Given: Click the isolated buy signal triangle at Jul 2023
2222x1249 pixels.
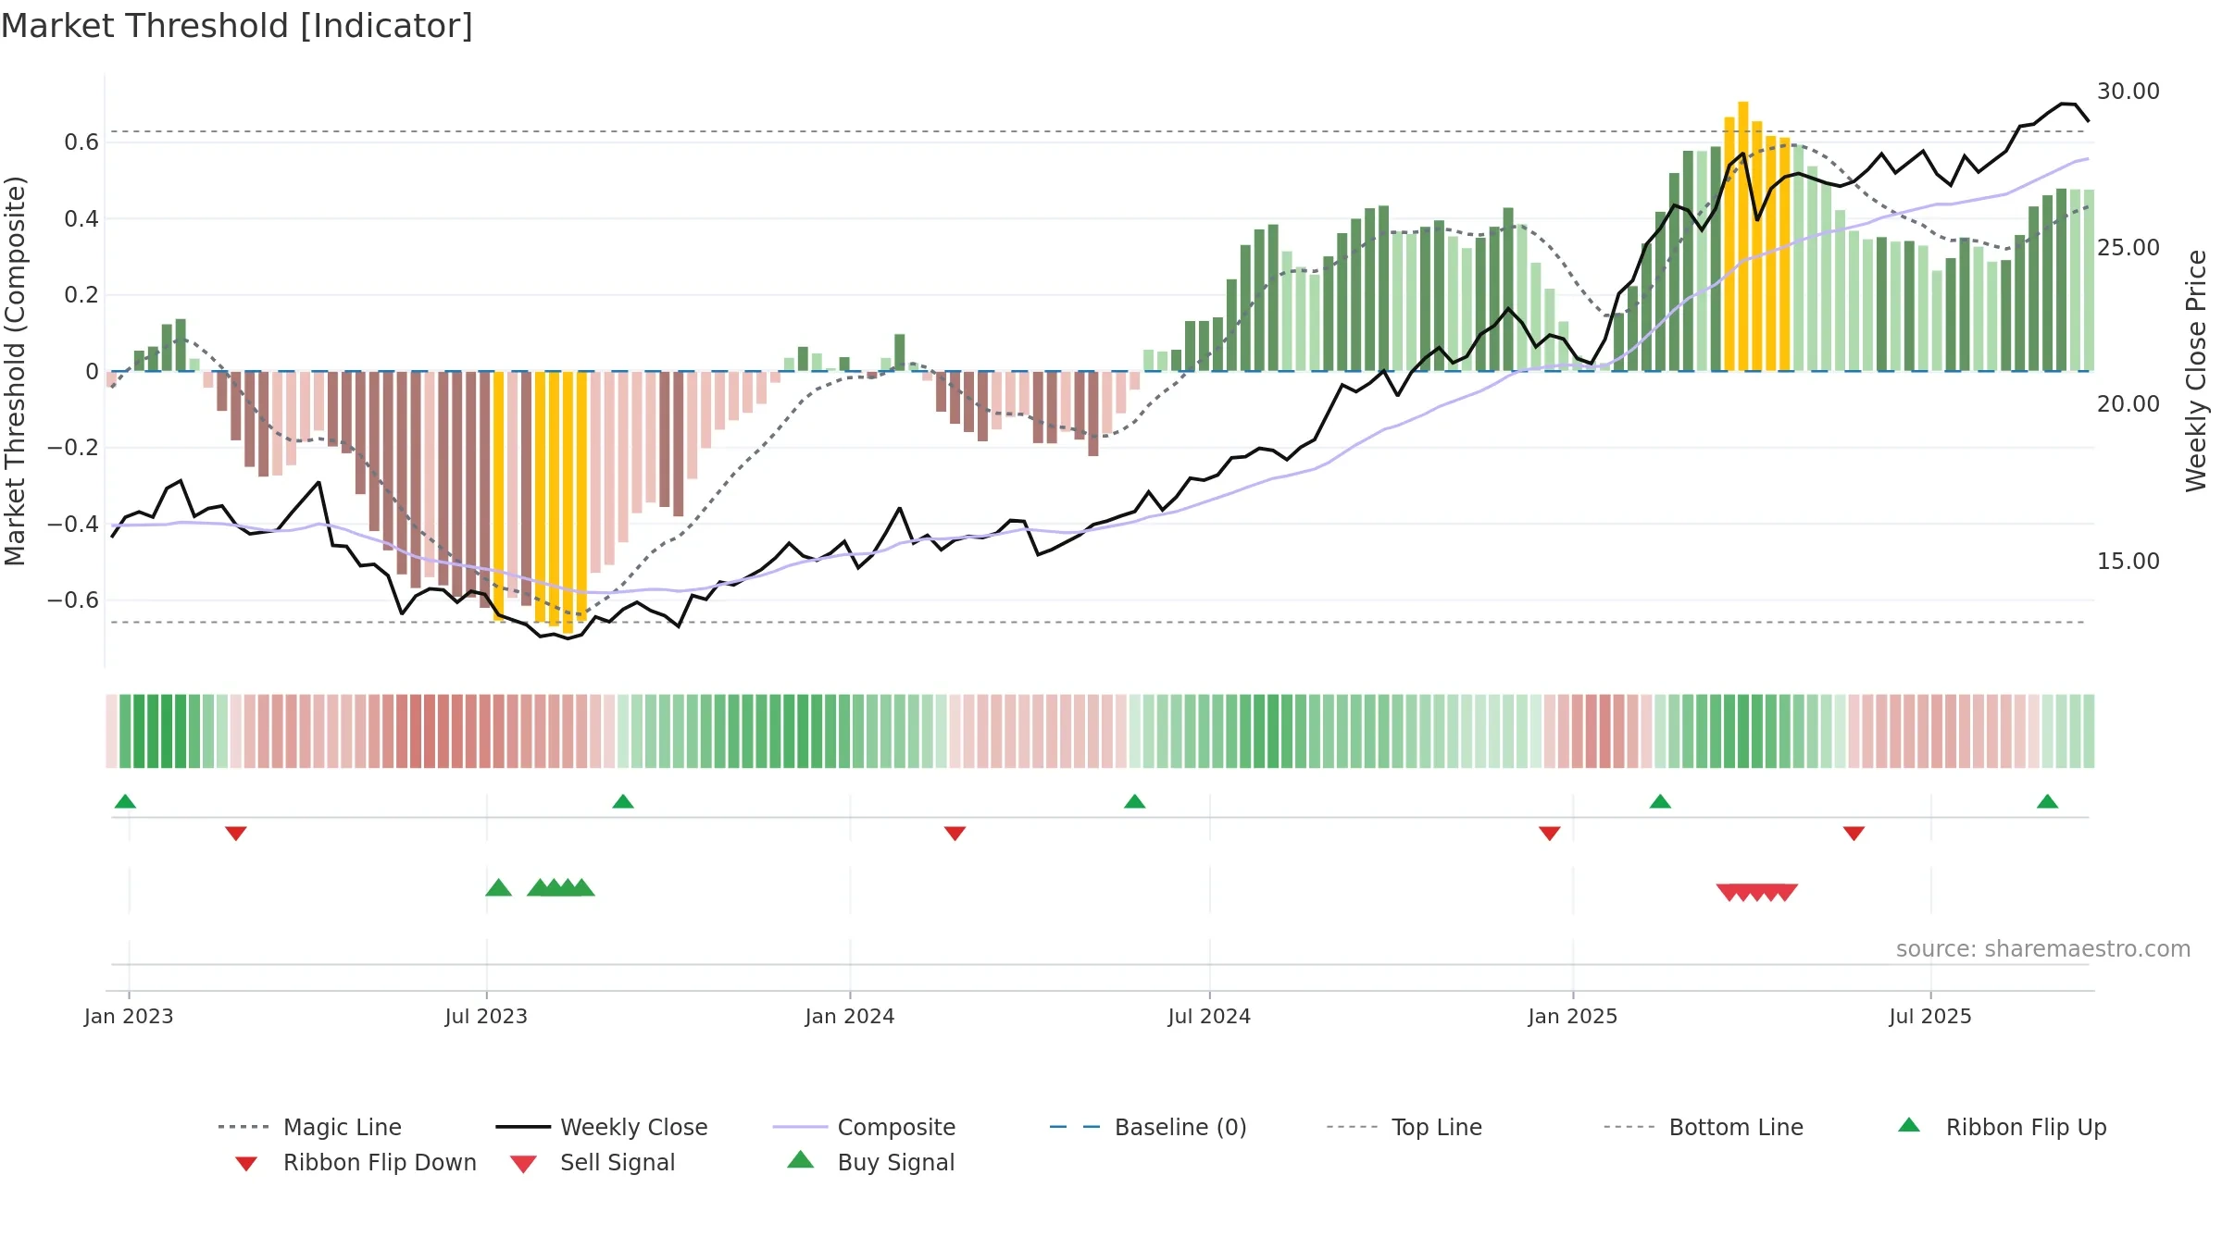Looking at the screenshot, I should click(499, 888).
